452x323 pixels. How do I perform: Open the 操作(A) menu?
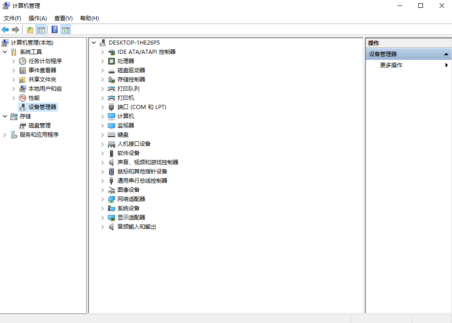click(x=37, y=18)
